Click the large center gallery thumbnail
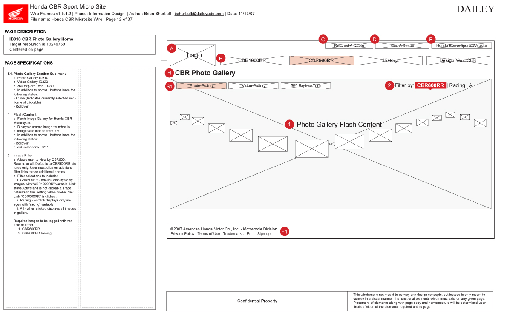 pos(311,149)
